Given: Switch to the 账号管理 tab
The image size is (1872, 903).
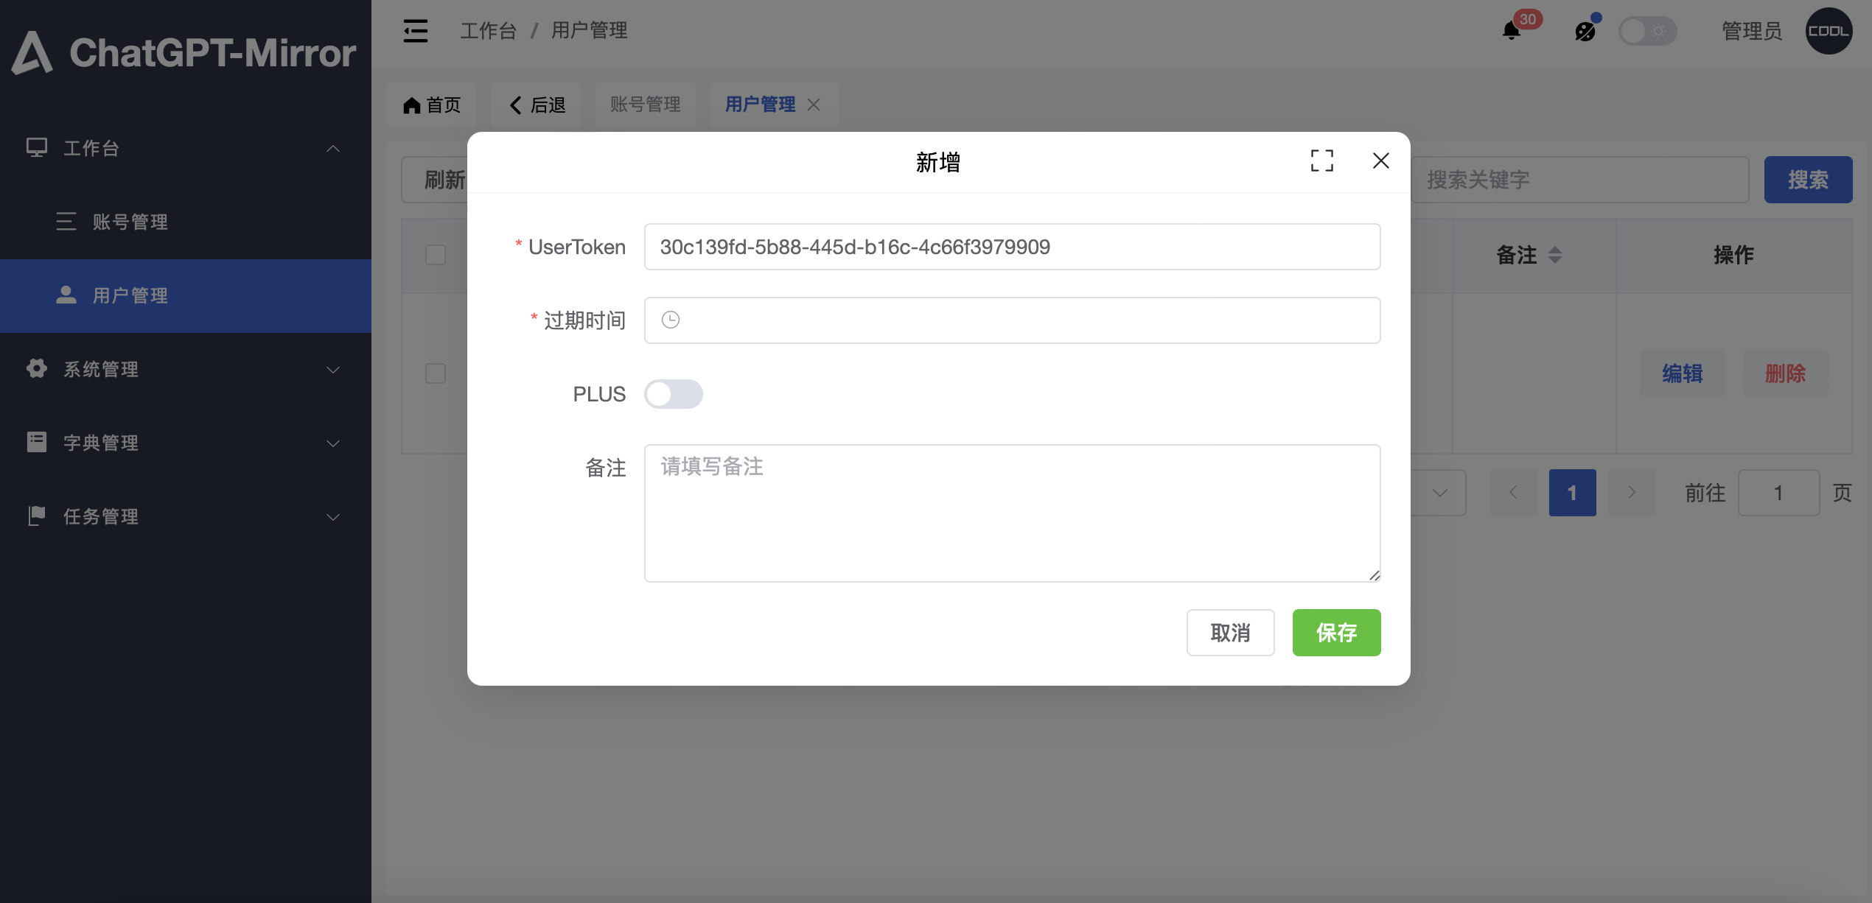Looking at the screenshot, I should tap(645, 105).
